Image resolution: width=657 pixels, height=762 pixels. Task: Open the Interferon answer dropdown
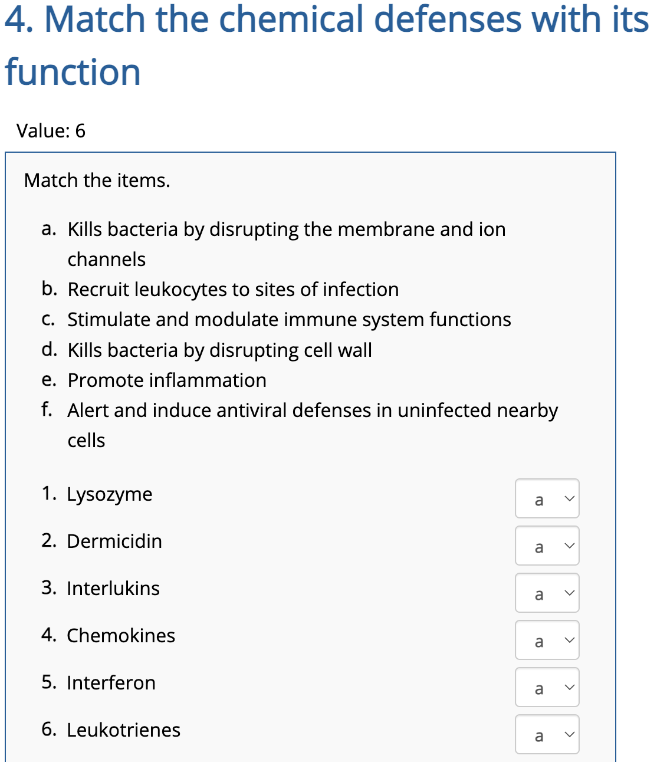tap(546, 687)
